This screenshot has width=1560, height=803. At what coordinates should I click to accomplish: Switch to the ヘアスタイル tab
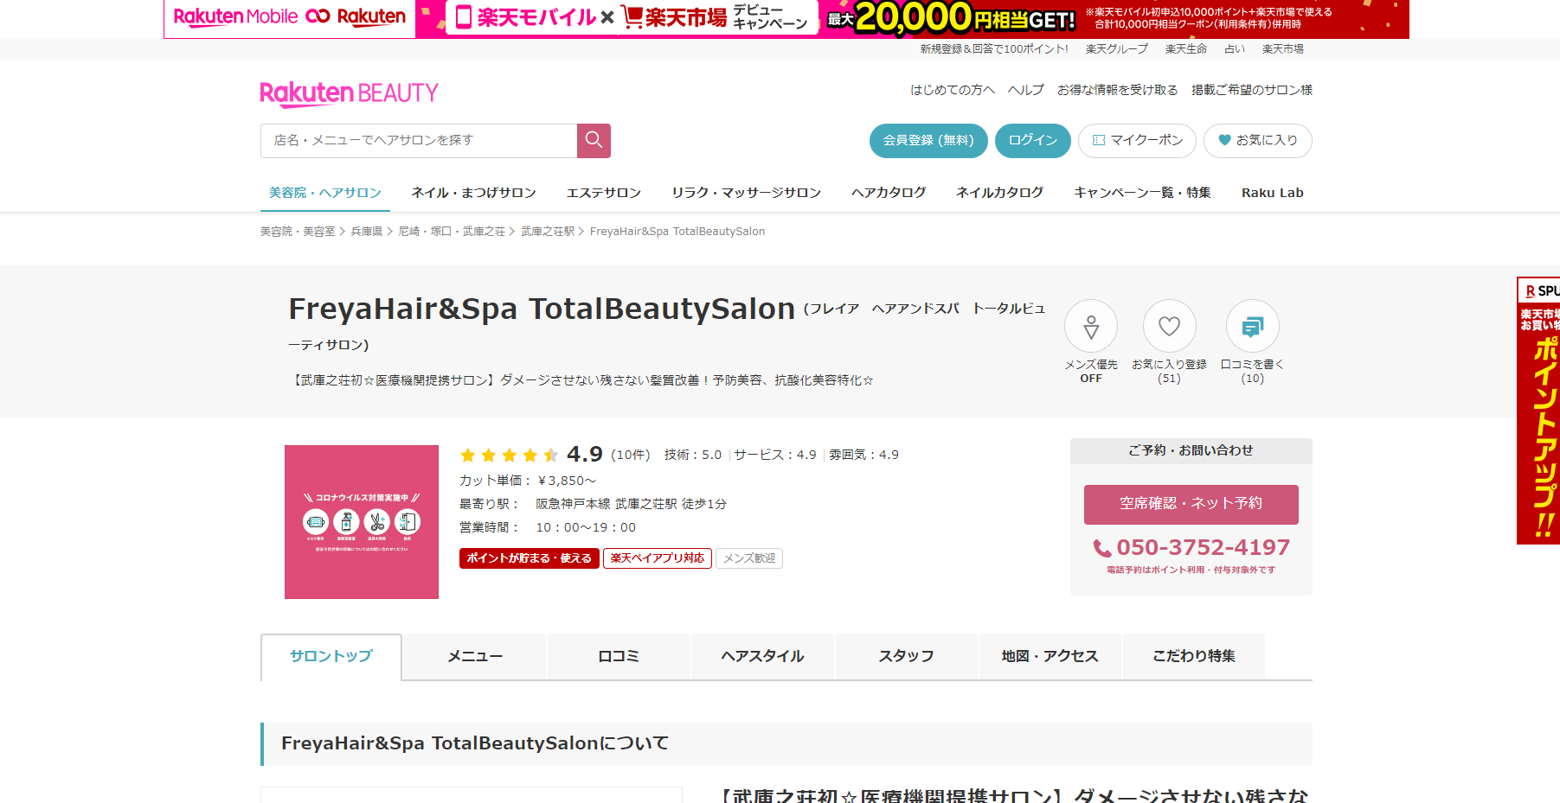(x=762, y=657)
